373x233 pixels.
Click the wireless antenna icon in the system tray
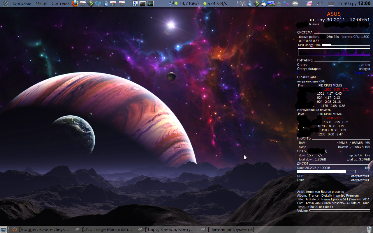pyautogui.click(x=242, y=3)
